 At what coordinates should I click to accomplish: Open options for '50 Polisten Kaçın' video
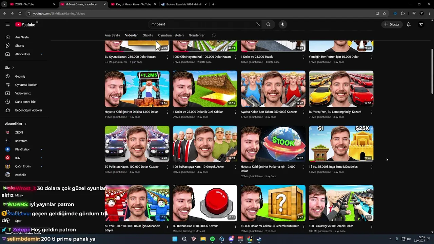(167, 167)
